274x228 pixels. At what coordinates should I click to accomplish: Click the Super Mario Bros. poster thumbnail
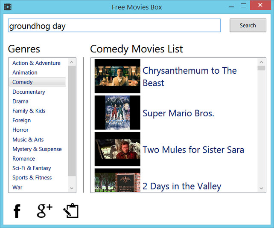pyautogui.click(x=117, y=113)
